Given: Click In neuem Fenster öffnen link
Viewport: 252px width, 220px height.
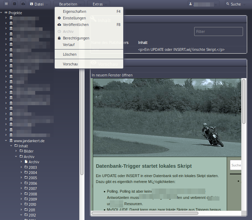Looking at the screenshot, I should [x=112, y=75].
